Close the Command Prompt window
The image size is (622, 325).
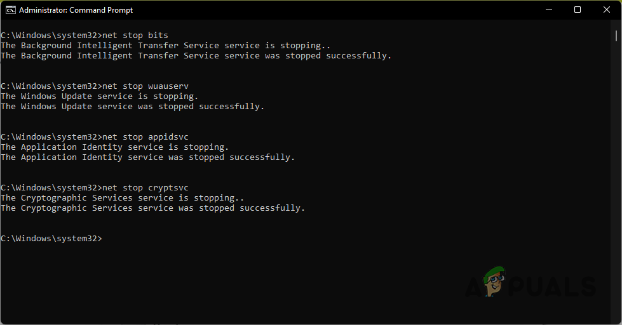(x=606, y=10)
